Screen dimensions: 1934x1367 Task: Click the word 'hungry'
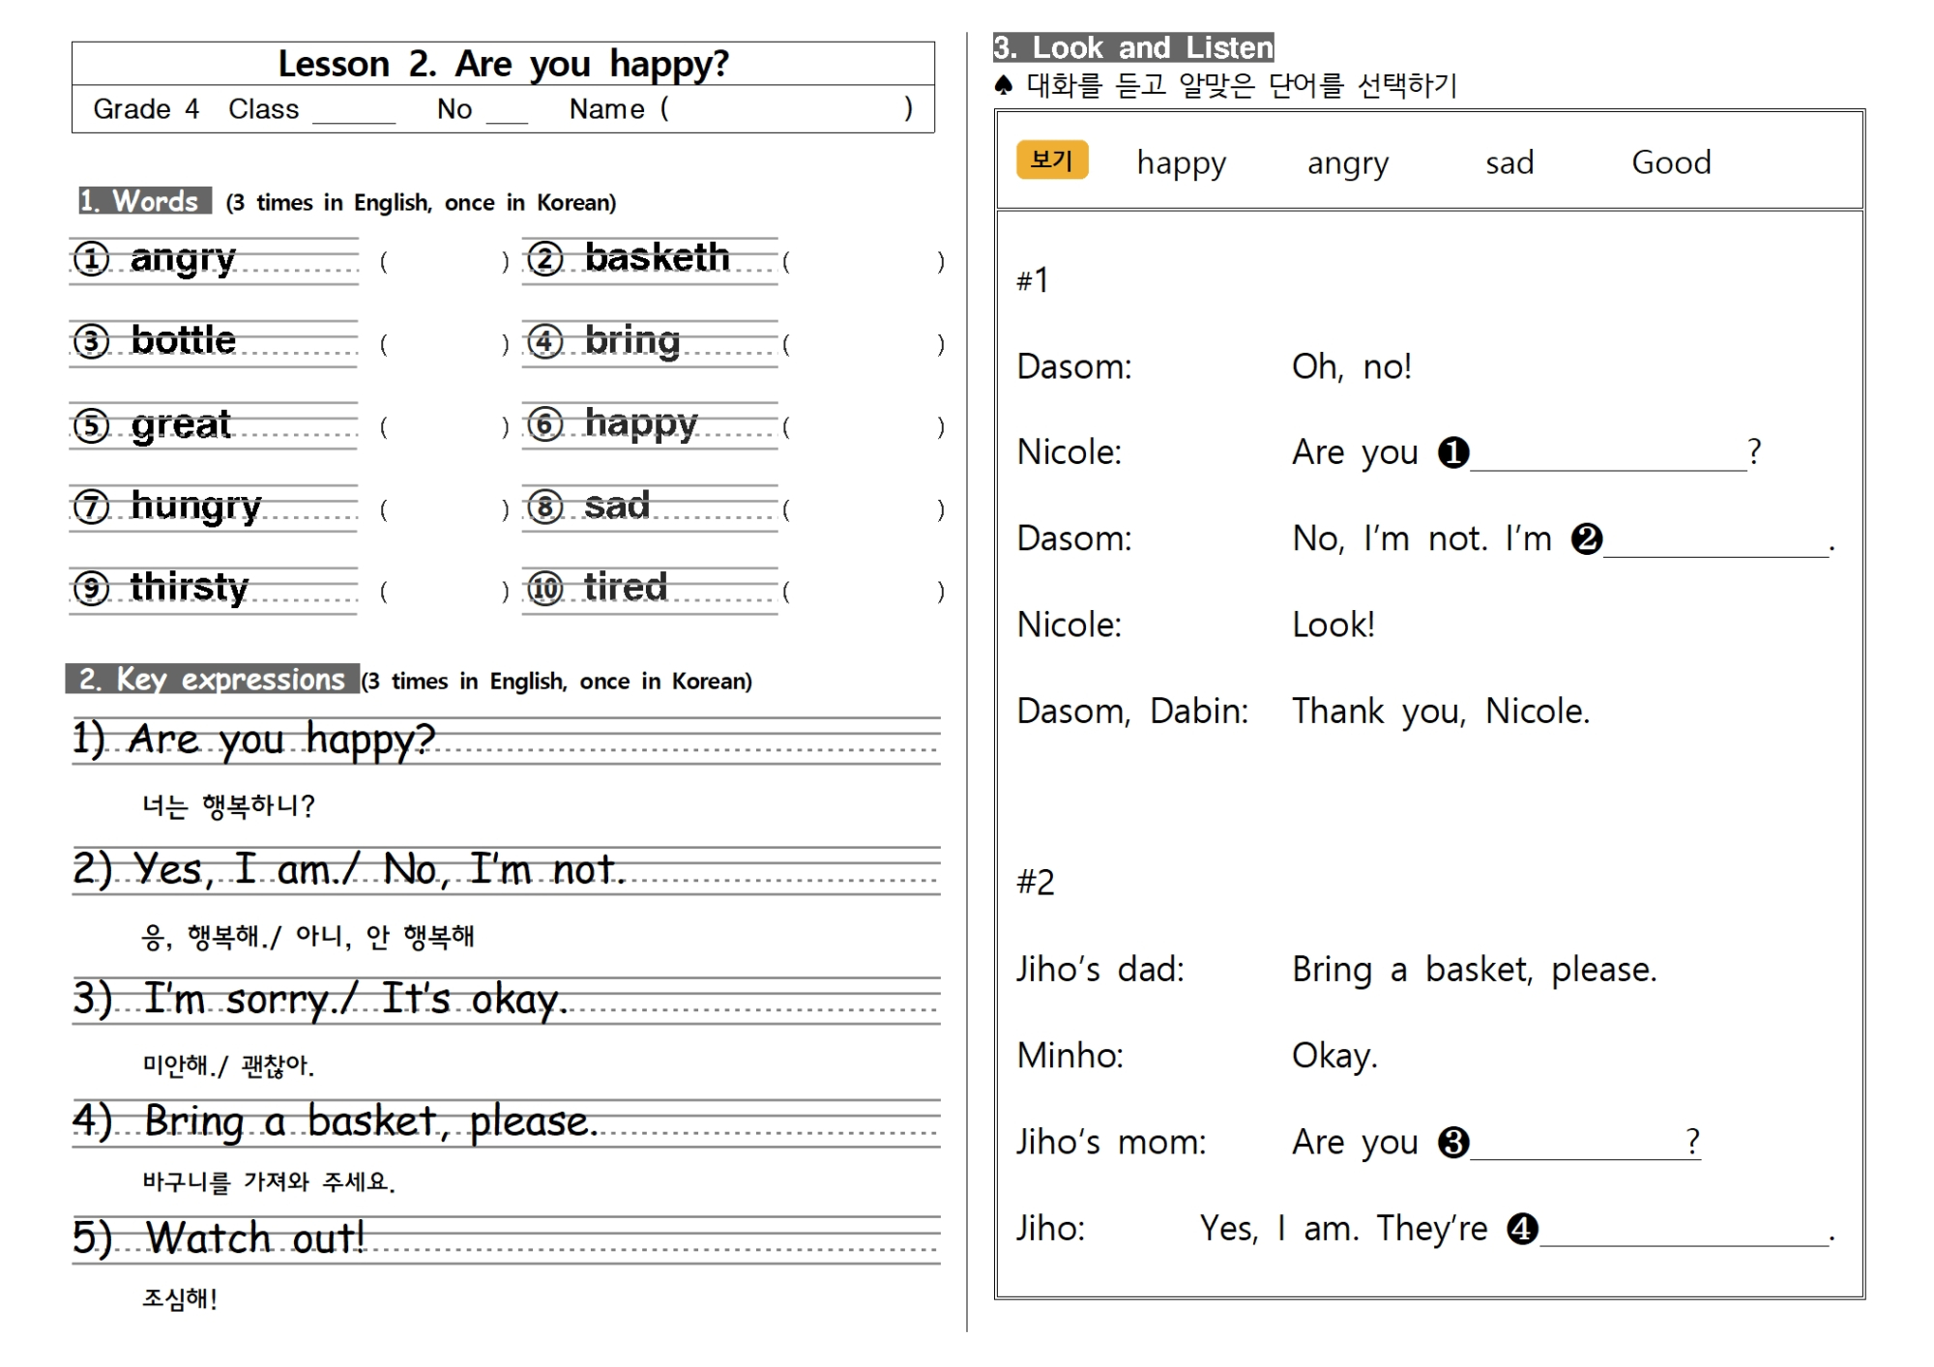(195, 507)
